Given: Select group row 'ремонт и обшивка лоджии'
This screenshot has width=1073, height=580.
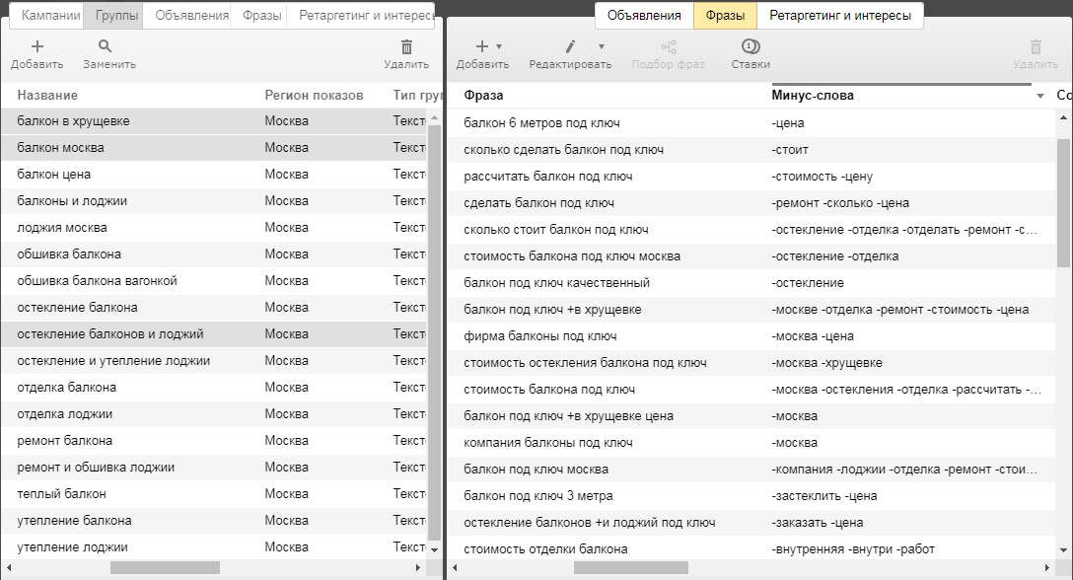Looking at the screenshot, I should [213, 468].
